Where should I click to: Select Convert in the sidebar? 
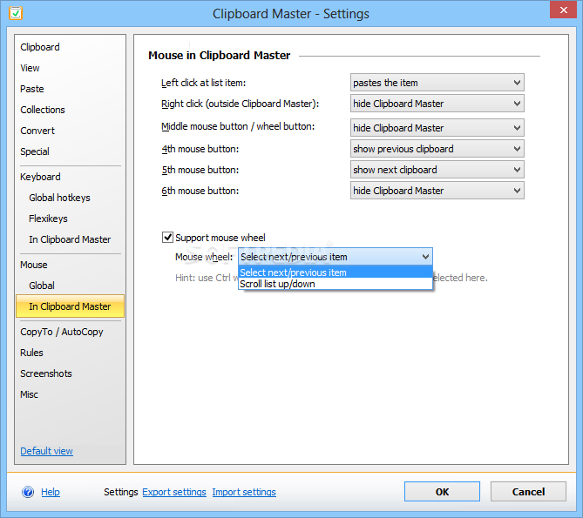[37, 131]
